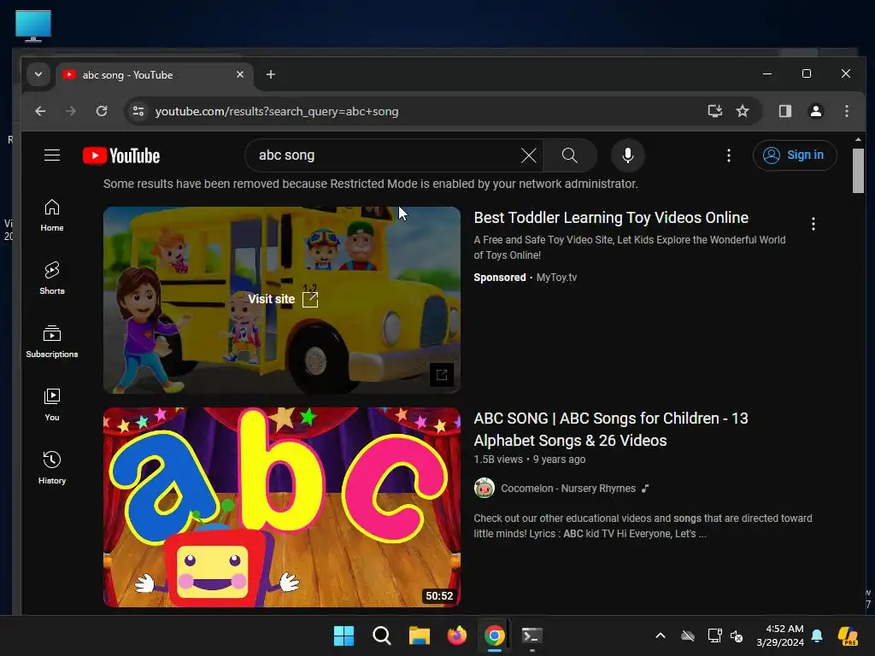Go to Home in the sidebar

52,216
